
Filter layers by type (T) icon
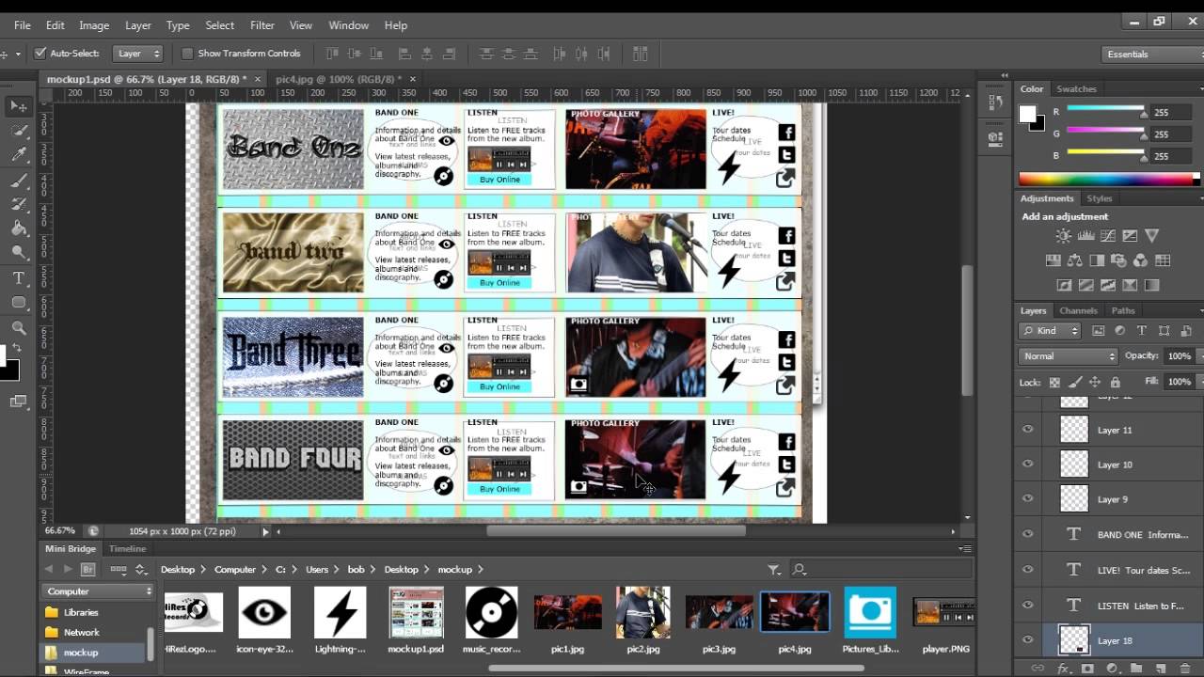pos(1142,331)
